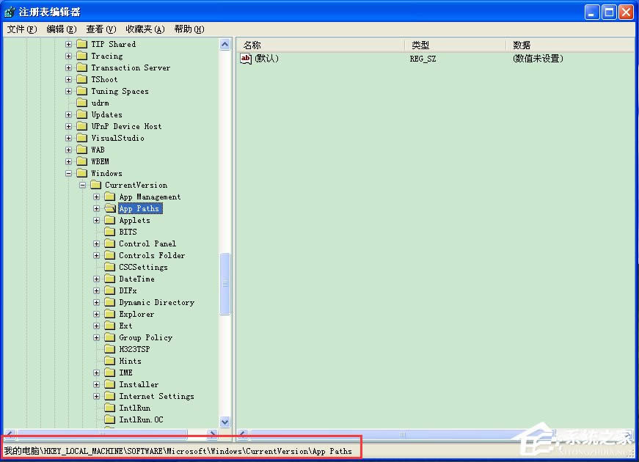Image resolution: width=639 pixels, height=462 pixels.
Task: Open the 文件 menu
Action: [18, 29]
